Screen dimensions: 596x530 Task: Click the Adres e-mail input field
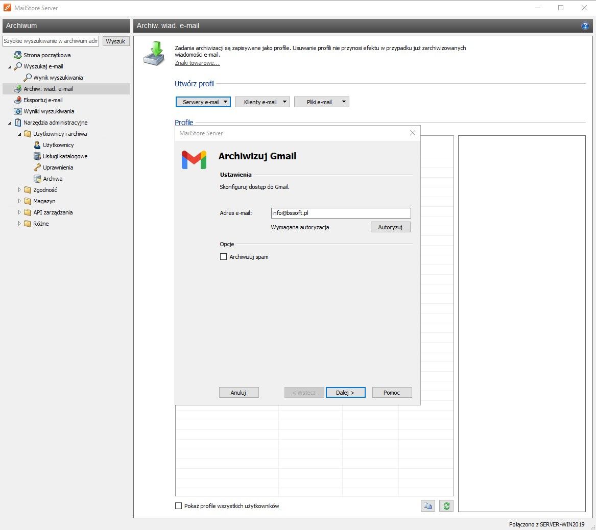point(341,213)
